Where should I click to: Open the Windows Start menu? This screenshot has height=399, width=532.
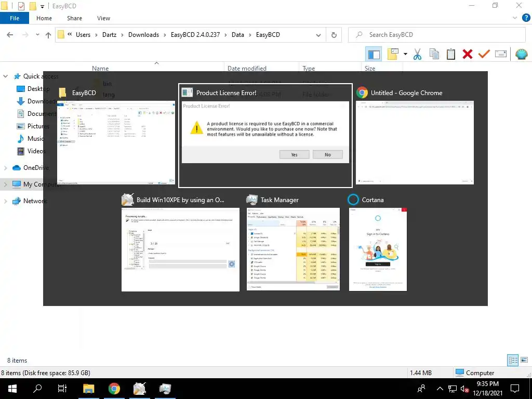pos(12,389)
